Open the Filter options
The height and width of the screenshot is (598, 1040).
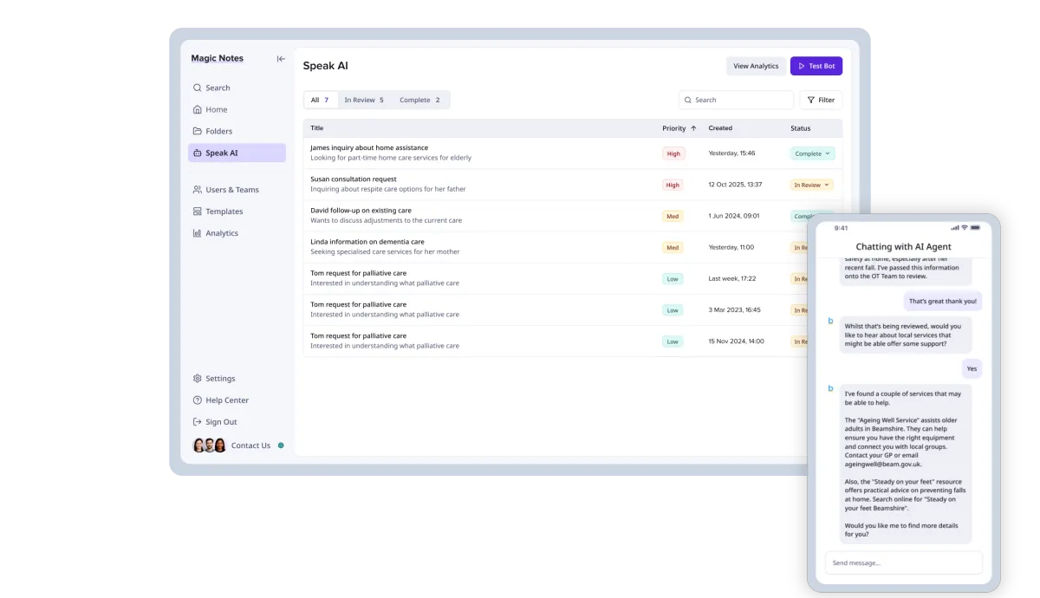[x=820, y=100]
